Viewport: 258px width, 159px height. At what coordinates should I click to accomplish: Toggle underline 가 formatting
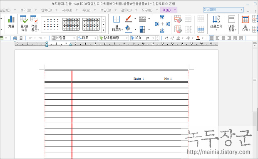tap(178, 38)
